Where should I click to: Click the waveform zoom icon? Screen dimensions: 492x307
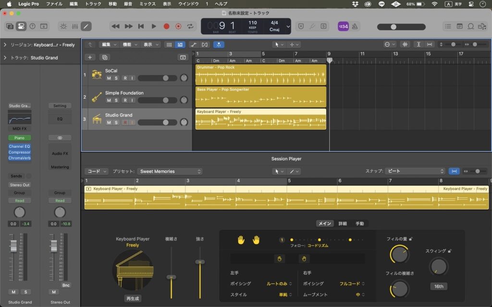[405, 45]
